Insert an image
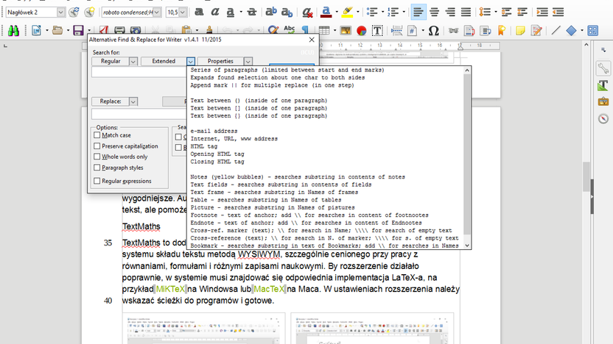This screenshot has height=344, width=613. pyautogui.click(x=346, y=30)
